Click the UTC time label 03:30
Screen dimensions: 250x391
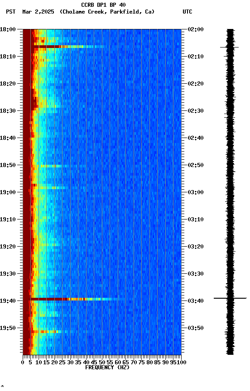tap(196, 274)
